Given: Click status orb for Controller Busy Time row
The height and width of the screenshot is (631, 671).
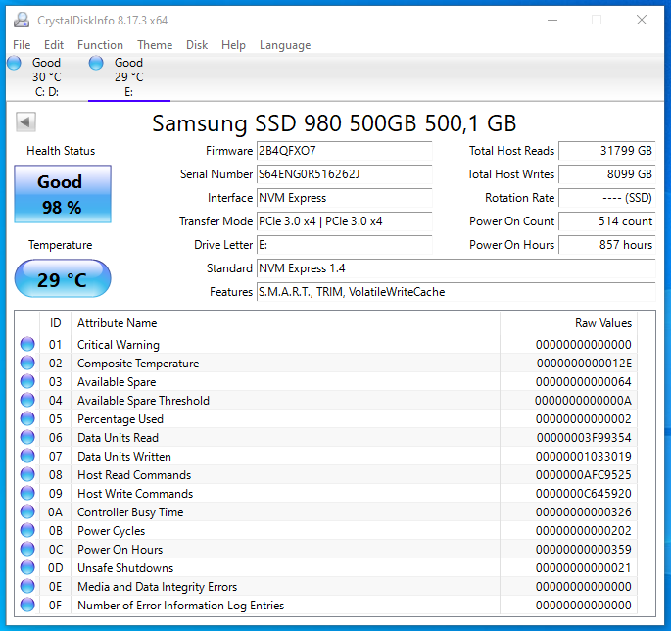Looking at the screenshot, I should pyautogui.click(x=27, y=512).
